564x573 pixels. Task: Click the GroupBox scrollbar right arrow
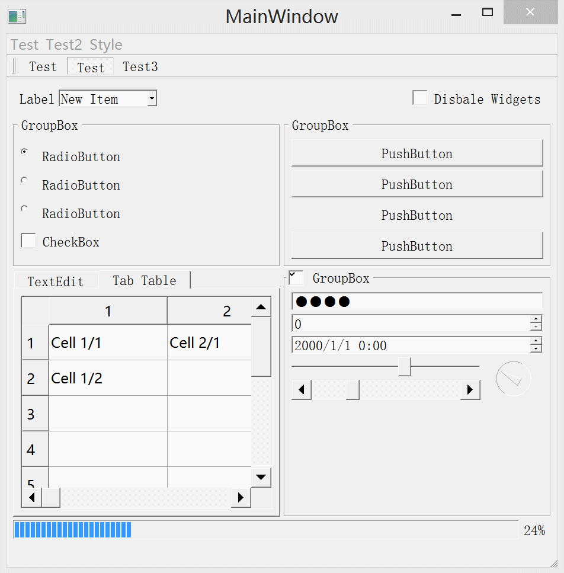pos(470,390)
